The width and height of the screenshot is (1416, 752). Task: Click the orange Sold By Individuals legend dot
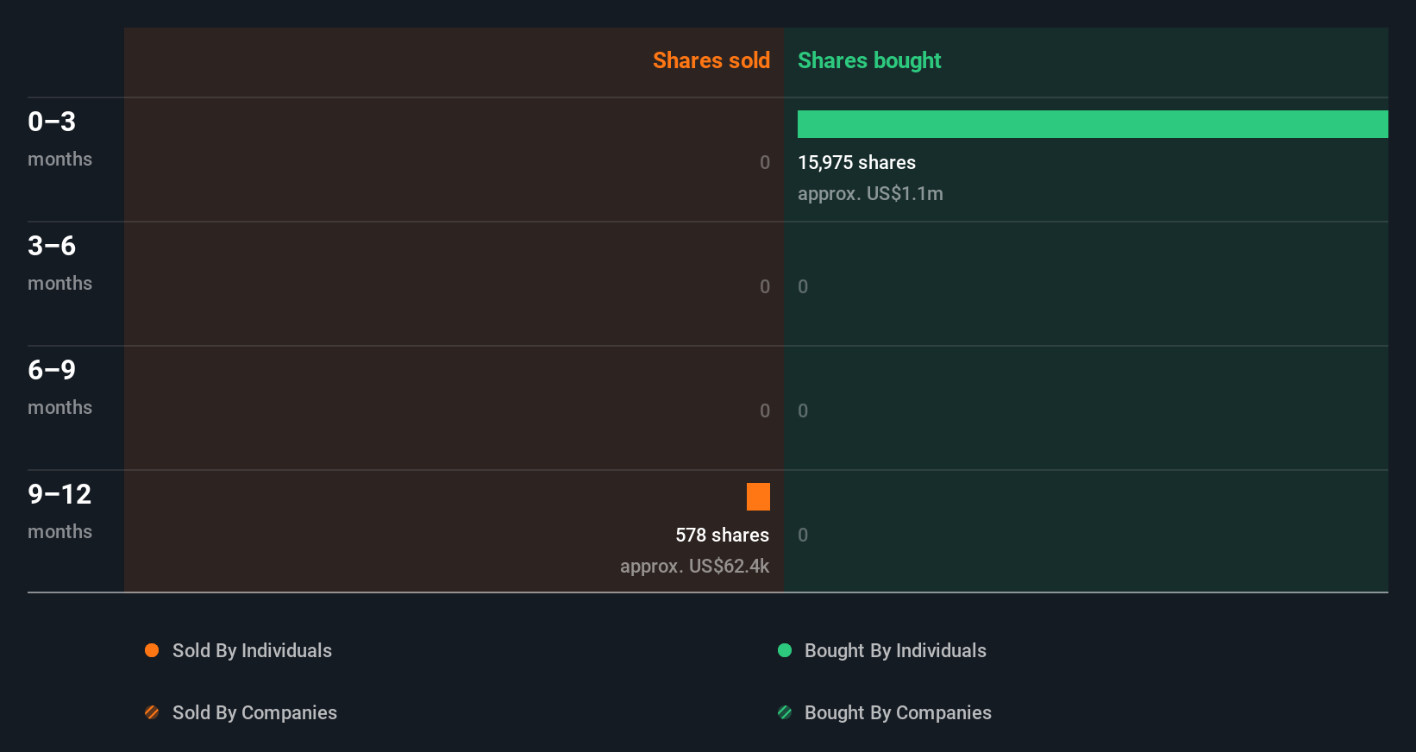tap(152, 650)
